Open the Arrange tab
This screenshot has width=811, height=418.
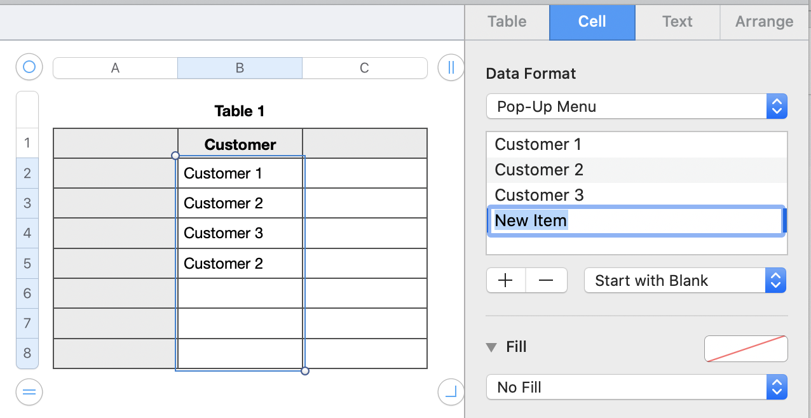pos(764,22)
